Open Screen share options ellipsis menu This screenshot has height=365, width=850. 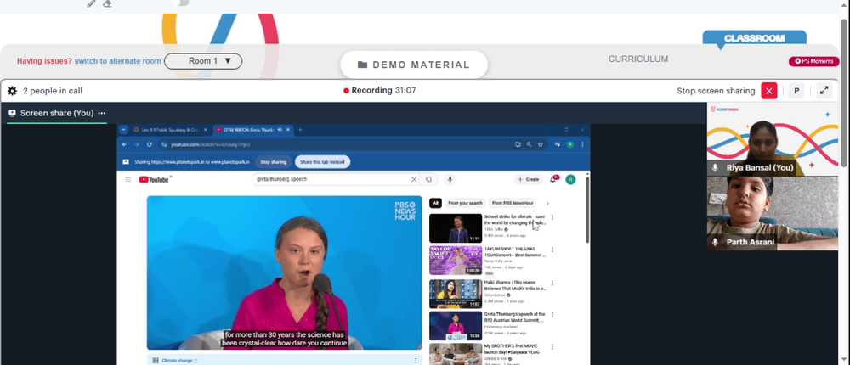tap(102, 113)
